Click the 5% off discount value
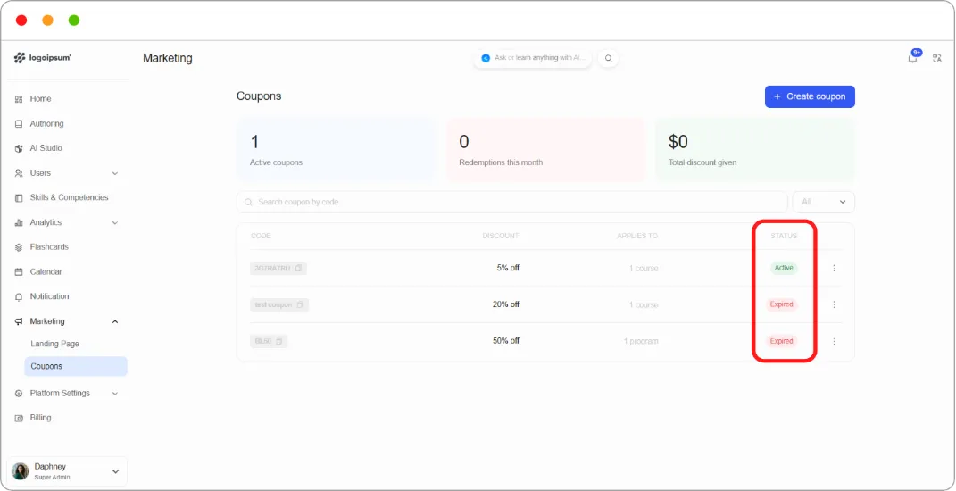Image resolution: width=956 pixels, height=491 pixels. tap(508, 268)
